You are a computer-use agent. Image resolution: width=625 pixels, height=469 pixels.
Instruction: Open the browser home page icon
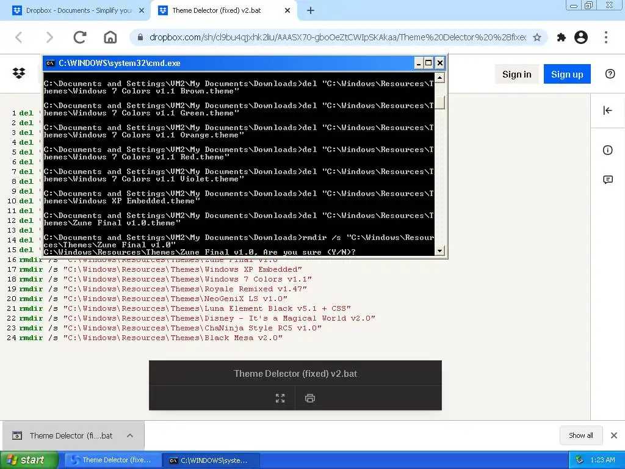(x=110, y=37)
